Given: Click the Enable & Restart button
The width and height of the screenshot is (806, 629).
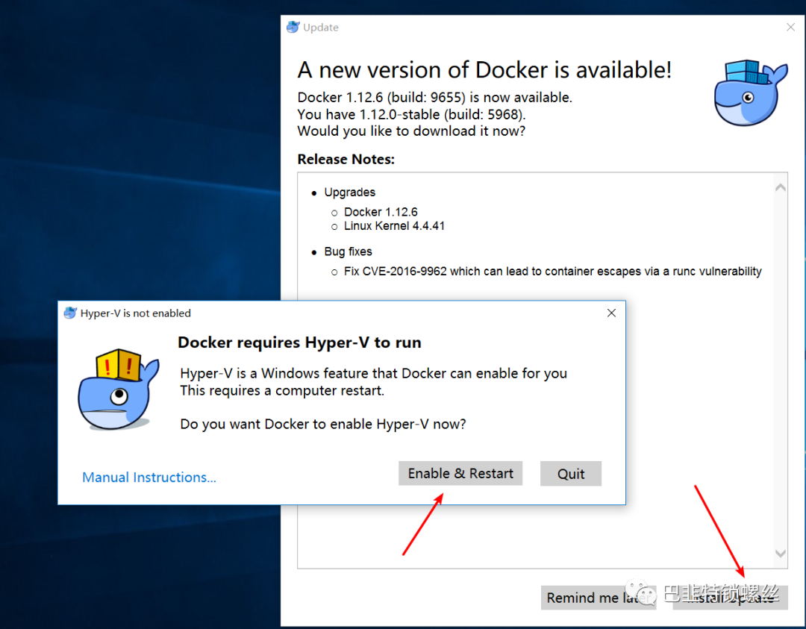Looking at the screenshot, I should pyautogui.click(x=460, y=473).
